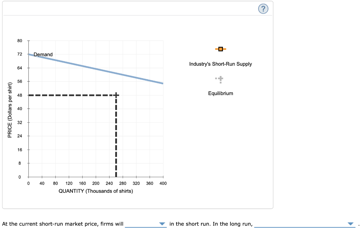Screen dimensions: 363x232
Task: Click the PRICE axis label
Action: point(10,109)
